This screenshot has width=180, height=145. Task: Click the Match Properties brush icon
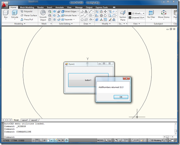pos(110,20)
